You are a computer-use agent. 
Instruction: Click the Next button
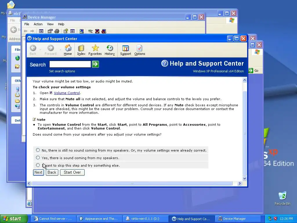(x=39, y=172)
